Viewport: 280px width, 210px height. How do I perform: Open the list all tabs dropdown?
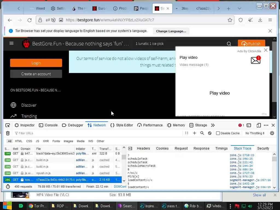pos(240,8)
